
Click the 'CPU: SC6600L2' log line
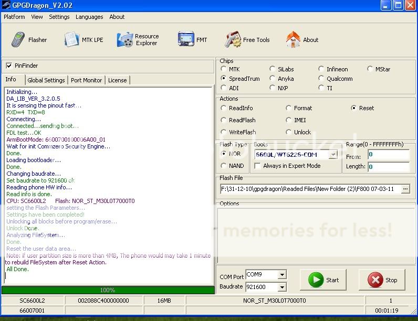(70, 201)
